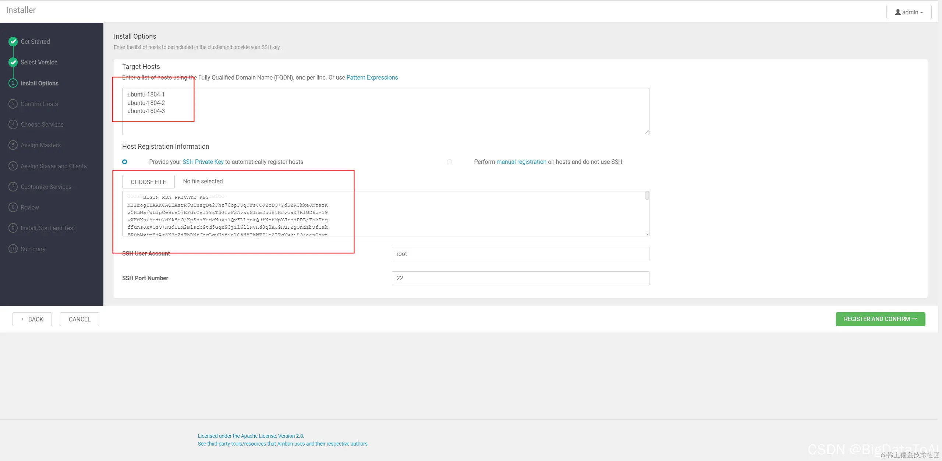942x461 pixels.
Task: Click the Review step 8 circle icon
Action: [13, 207]
